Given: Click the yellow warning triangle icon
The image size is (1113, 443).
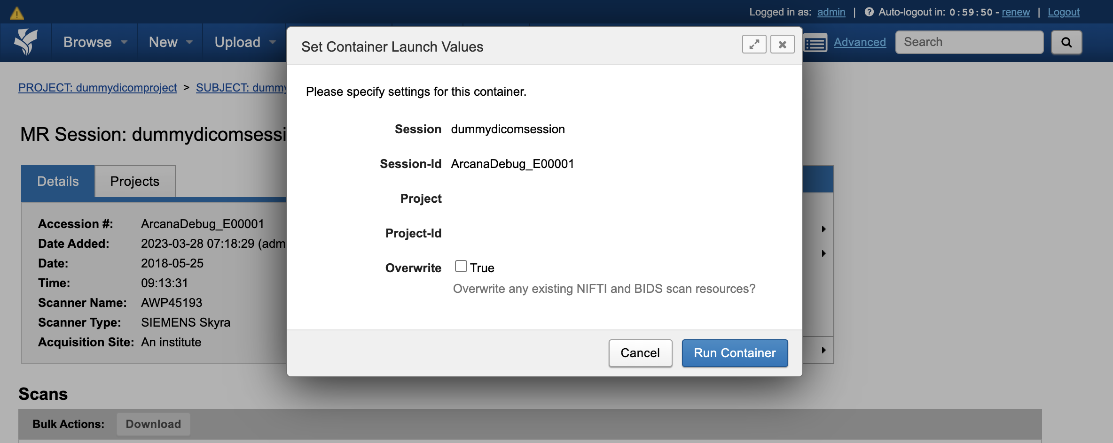Looking at the screenshot, I should (17, 13).
